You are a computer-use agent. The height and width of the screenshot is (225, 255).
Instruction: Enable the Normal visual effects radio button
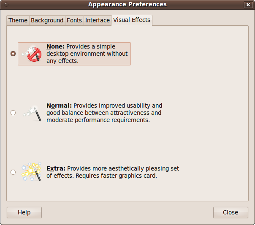coord(13,113)
